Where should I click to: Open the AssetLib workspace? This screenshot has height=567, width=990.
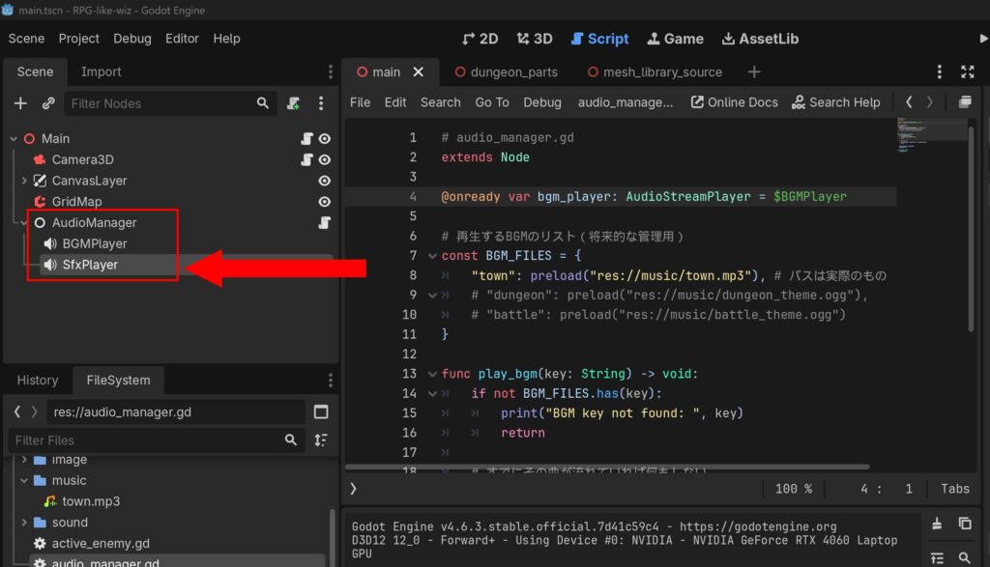click(x=760, y=39)
